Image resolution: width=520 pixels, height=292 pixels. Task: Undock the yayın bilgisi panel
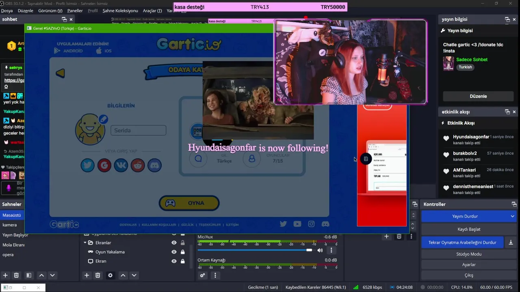pyautogui.click(x=507, y=19)
